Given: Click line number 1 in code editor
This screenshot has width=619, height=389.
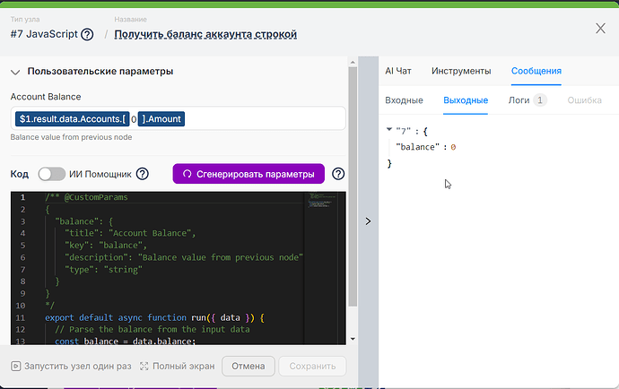Looking at the screenshot, I should [x=23, y=197].
